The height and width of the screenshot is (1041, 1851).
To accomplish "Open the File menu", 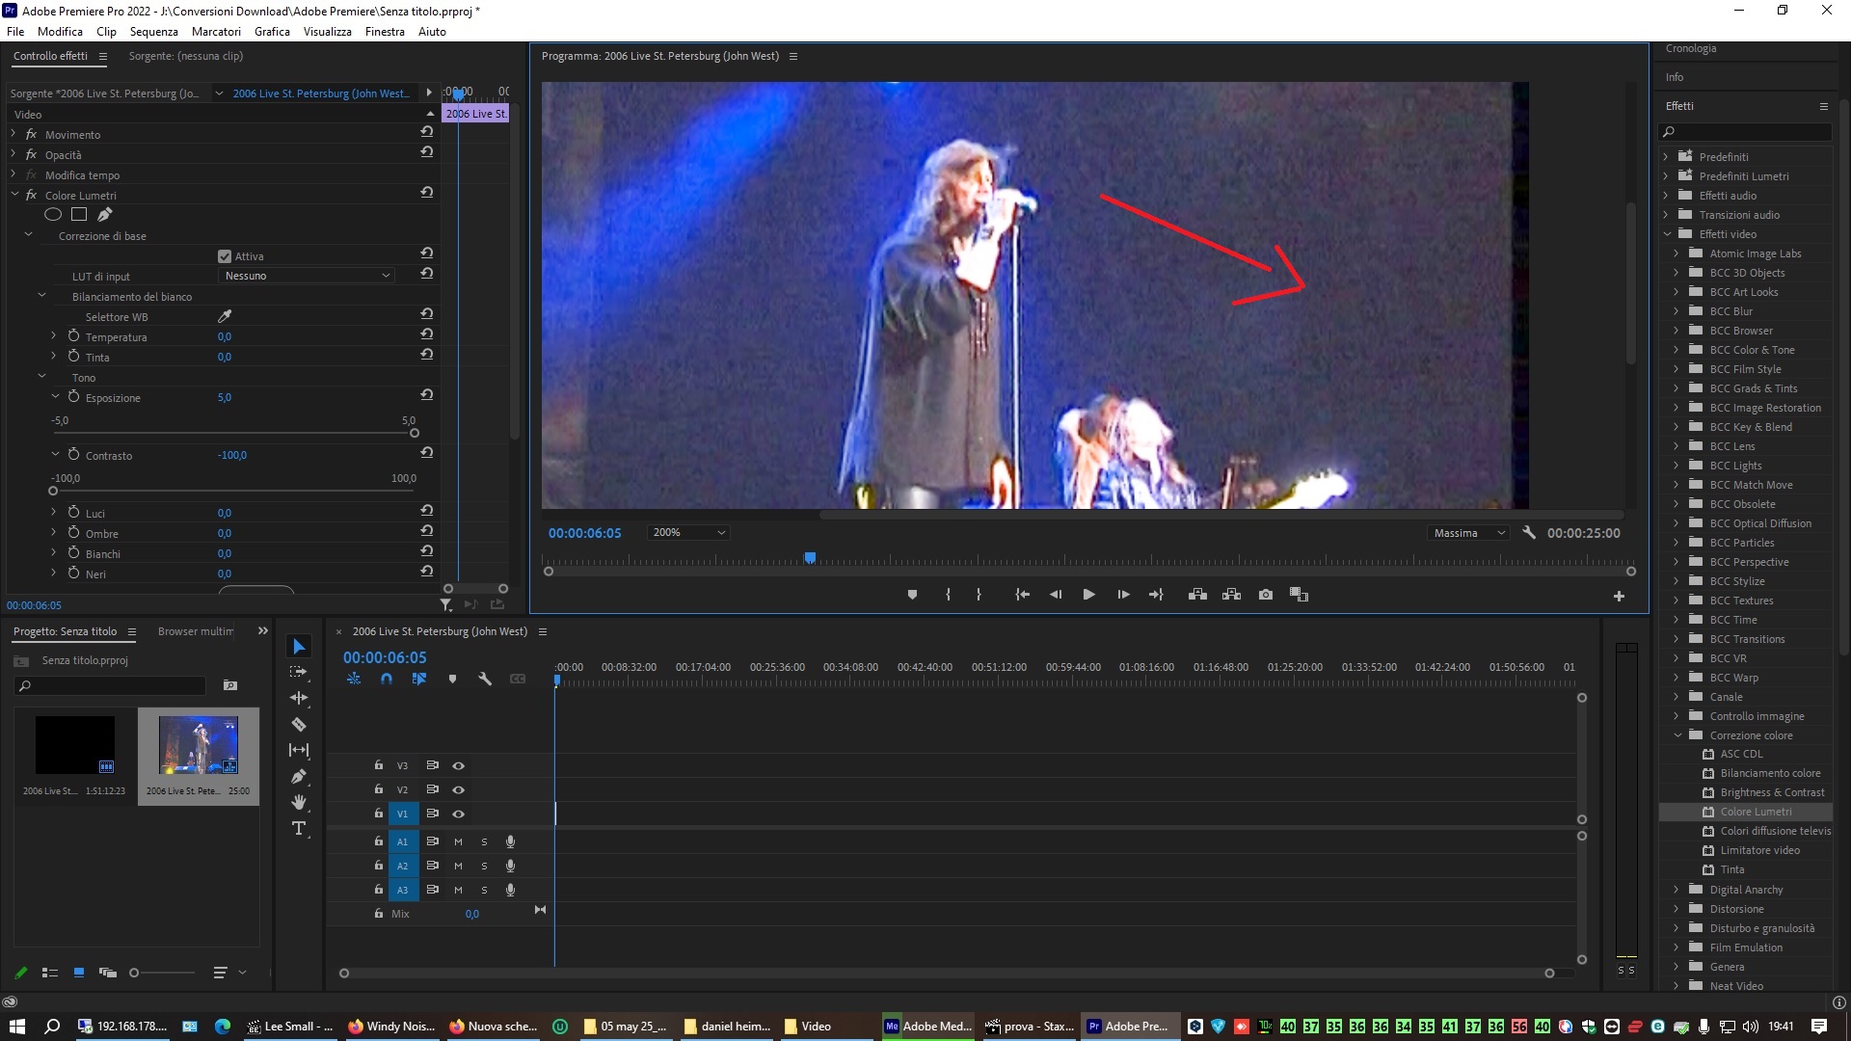I will (x=15, y=31).
